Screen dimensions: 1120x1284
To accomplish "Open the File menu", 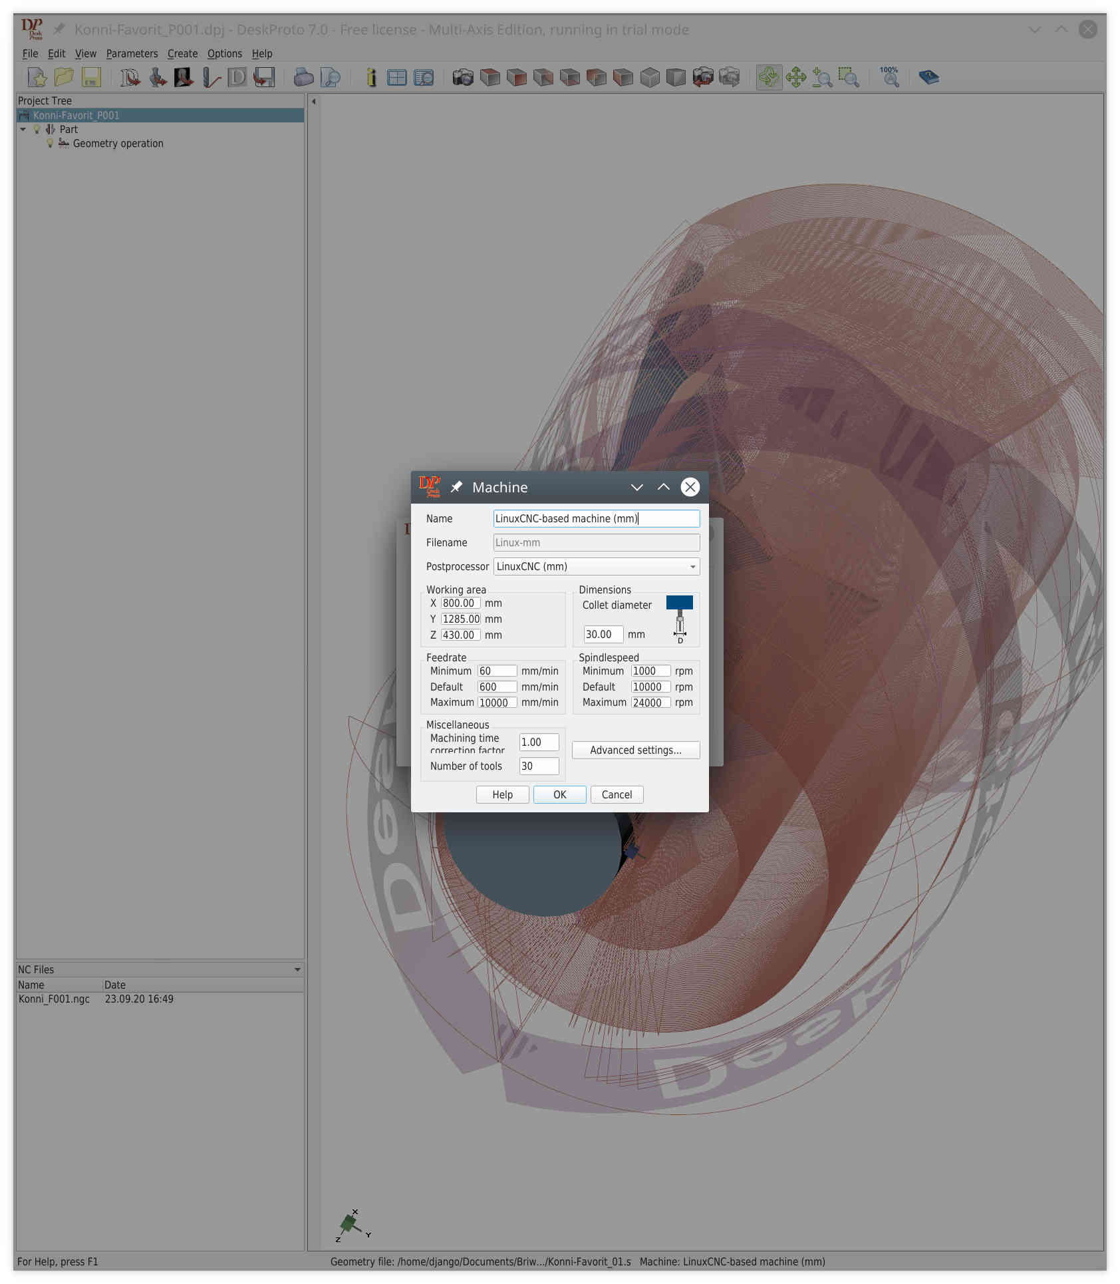I will click(x=30, y=53).
